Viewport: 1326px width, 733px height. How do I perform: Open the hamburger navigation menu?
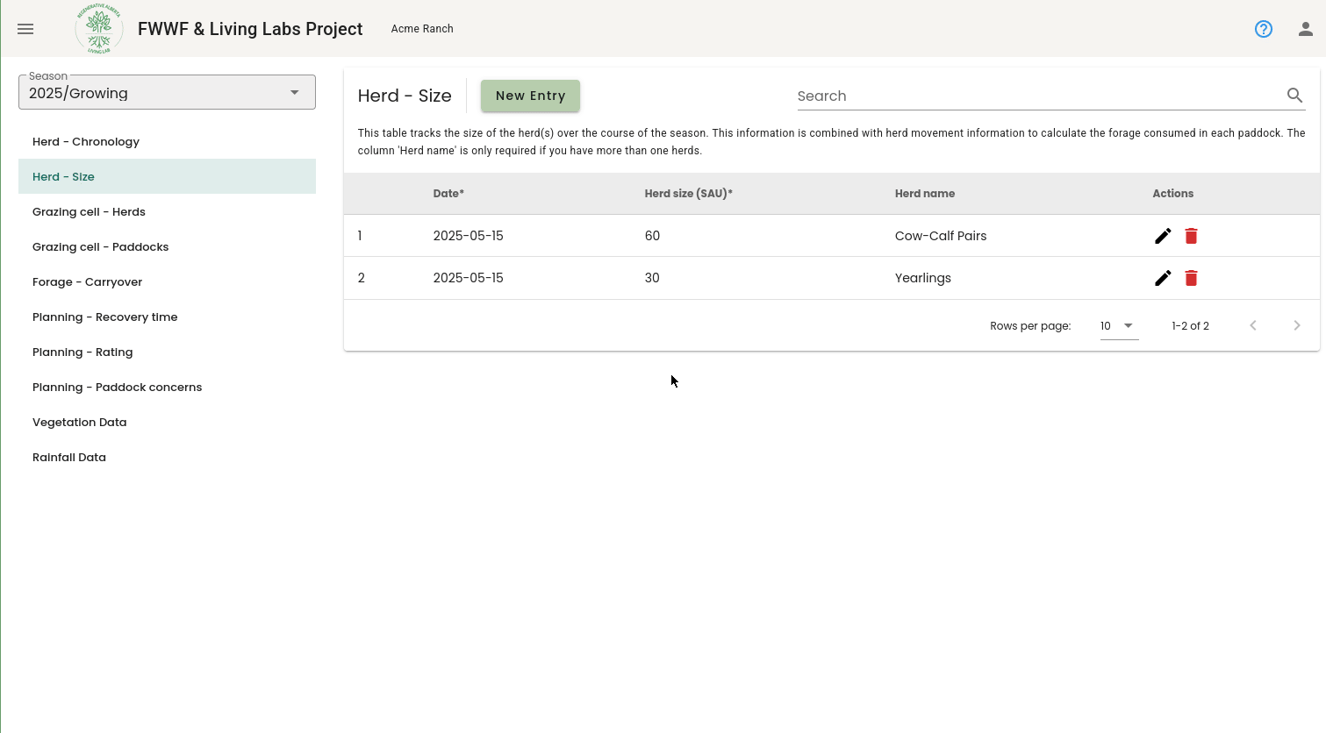click(25, 29)
